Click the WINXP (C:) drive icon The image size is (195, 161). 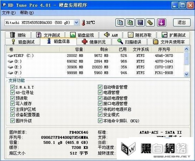tap(10, 55)
